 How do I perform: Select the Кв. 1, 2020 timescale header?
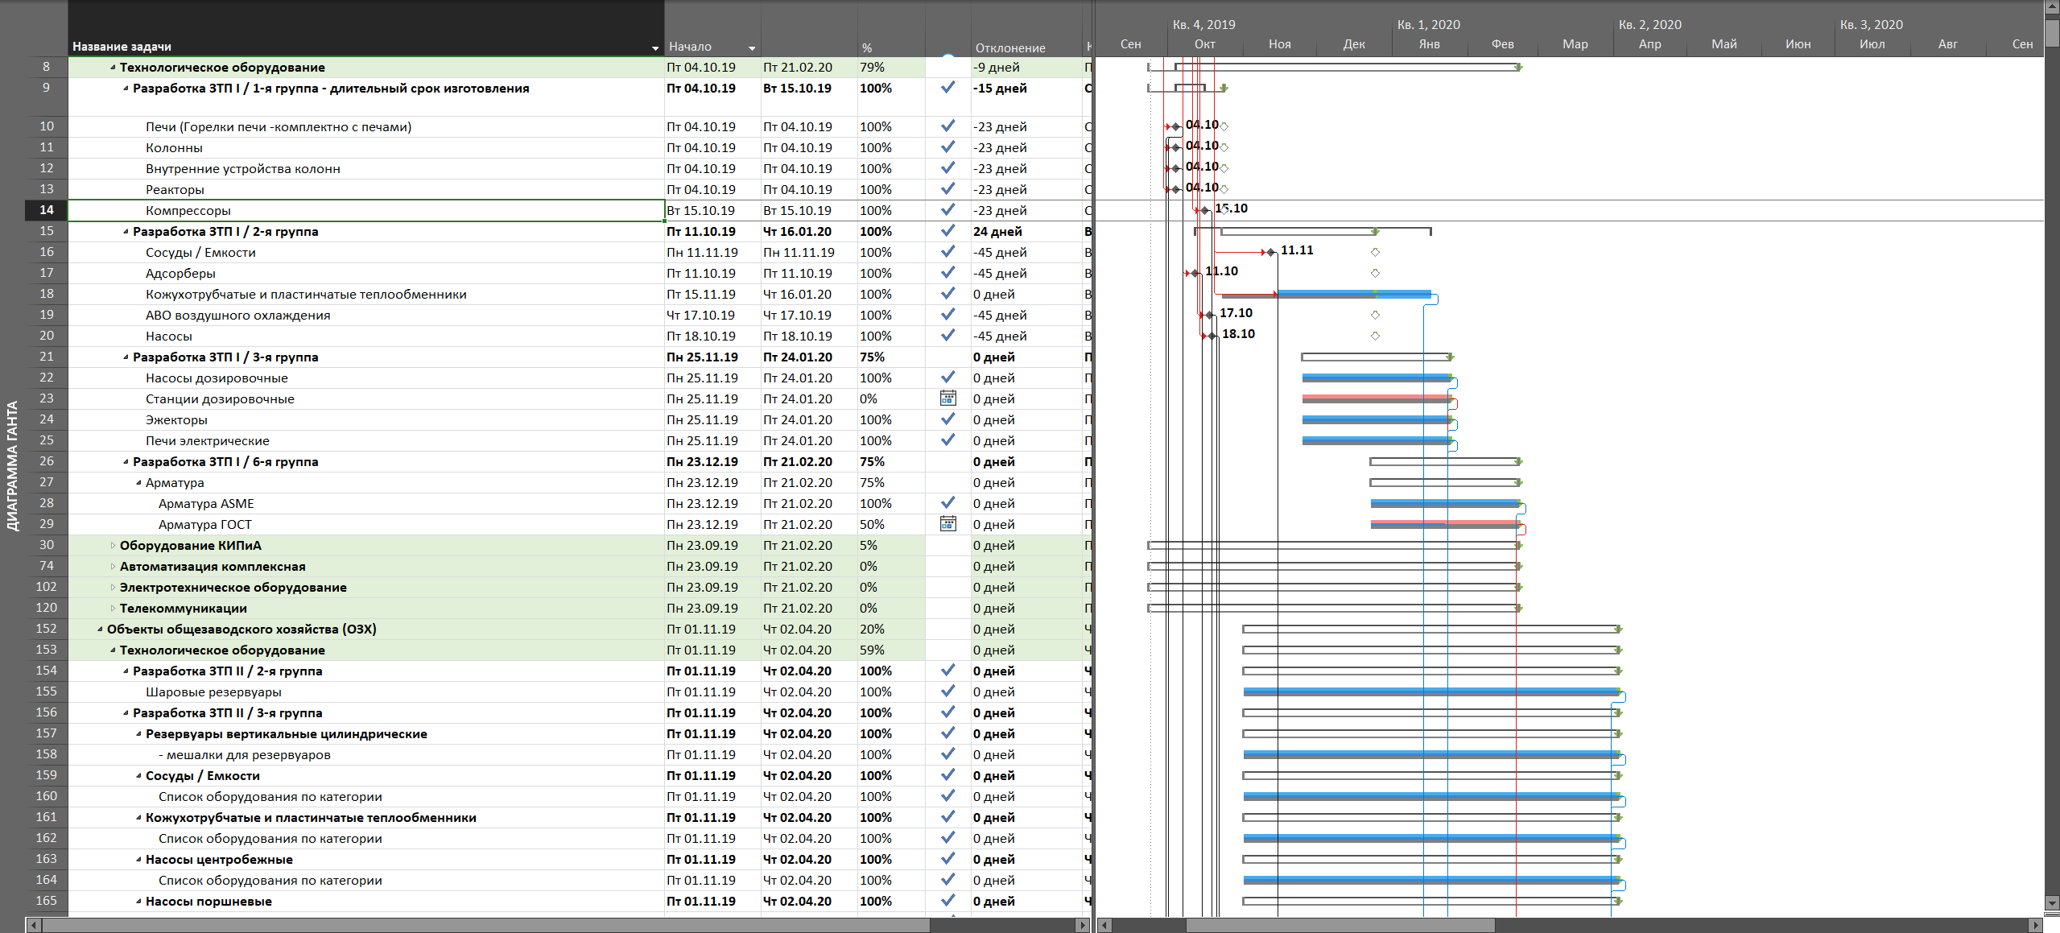[1428, 24]
